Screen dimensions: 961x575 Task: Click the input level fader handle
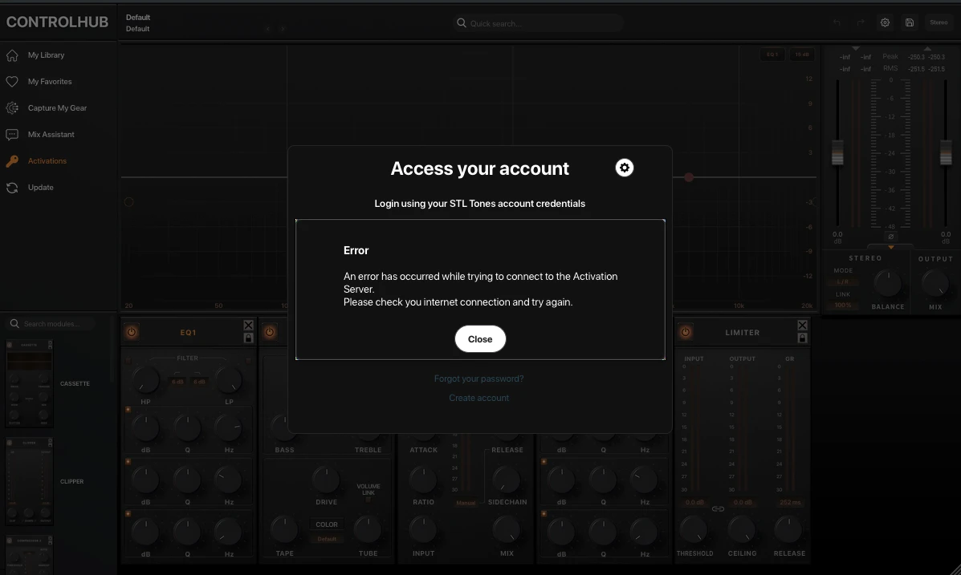coord(837,152)
